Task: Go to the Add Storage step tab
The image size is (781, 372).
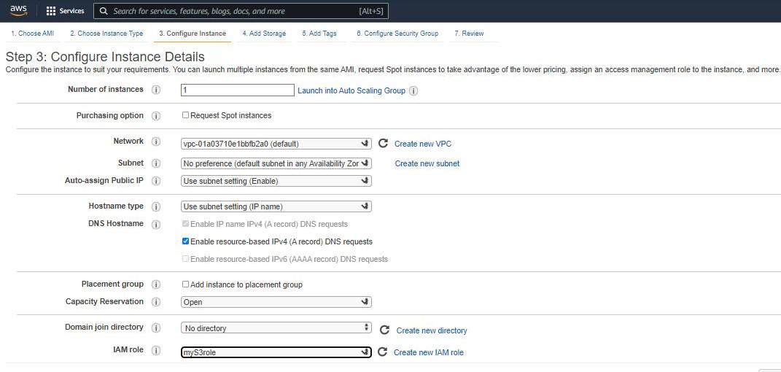Action: pos(264,34)
